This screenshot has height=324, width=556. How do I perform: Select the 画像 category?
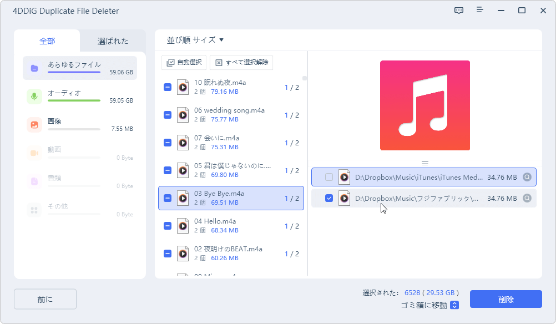pyautogui.click(x=80, y=125)
